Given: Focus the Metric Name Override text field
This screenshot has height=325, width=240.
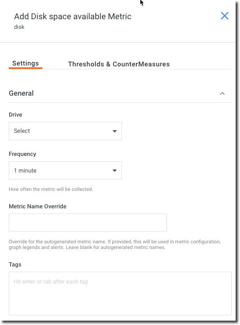Looking at the screenshot, I should pos(88,223).
